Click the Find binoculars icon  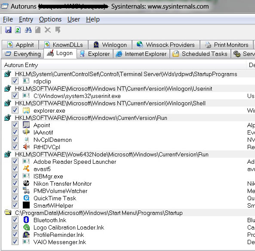[x=28, y=30]
